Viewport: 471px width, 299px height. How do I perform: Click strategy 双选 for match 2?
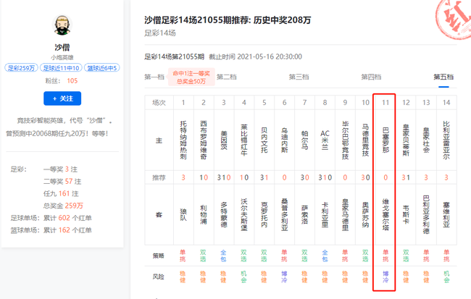[x=203, y=256]
